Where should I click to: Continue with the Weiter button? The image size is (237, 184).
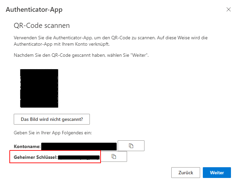217,173
